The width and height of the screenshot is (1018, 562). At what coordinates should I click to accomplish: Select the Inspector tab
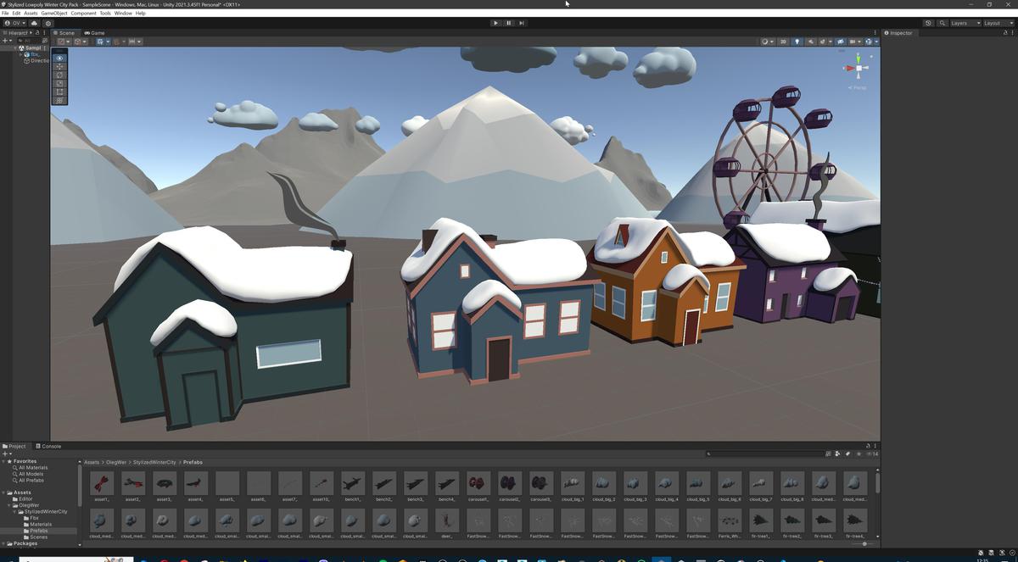point(898,33)
